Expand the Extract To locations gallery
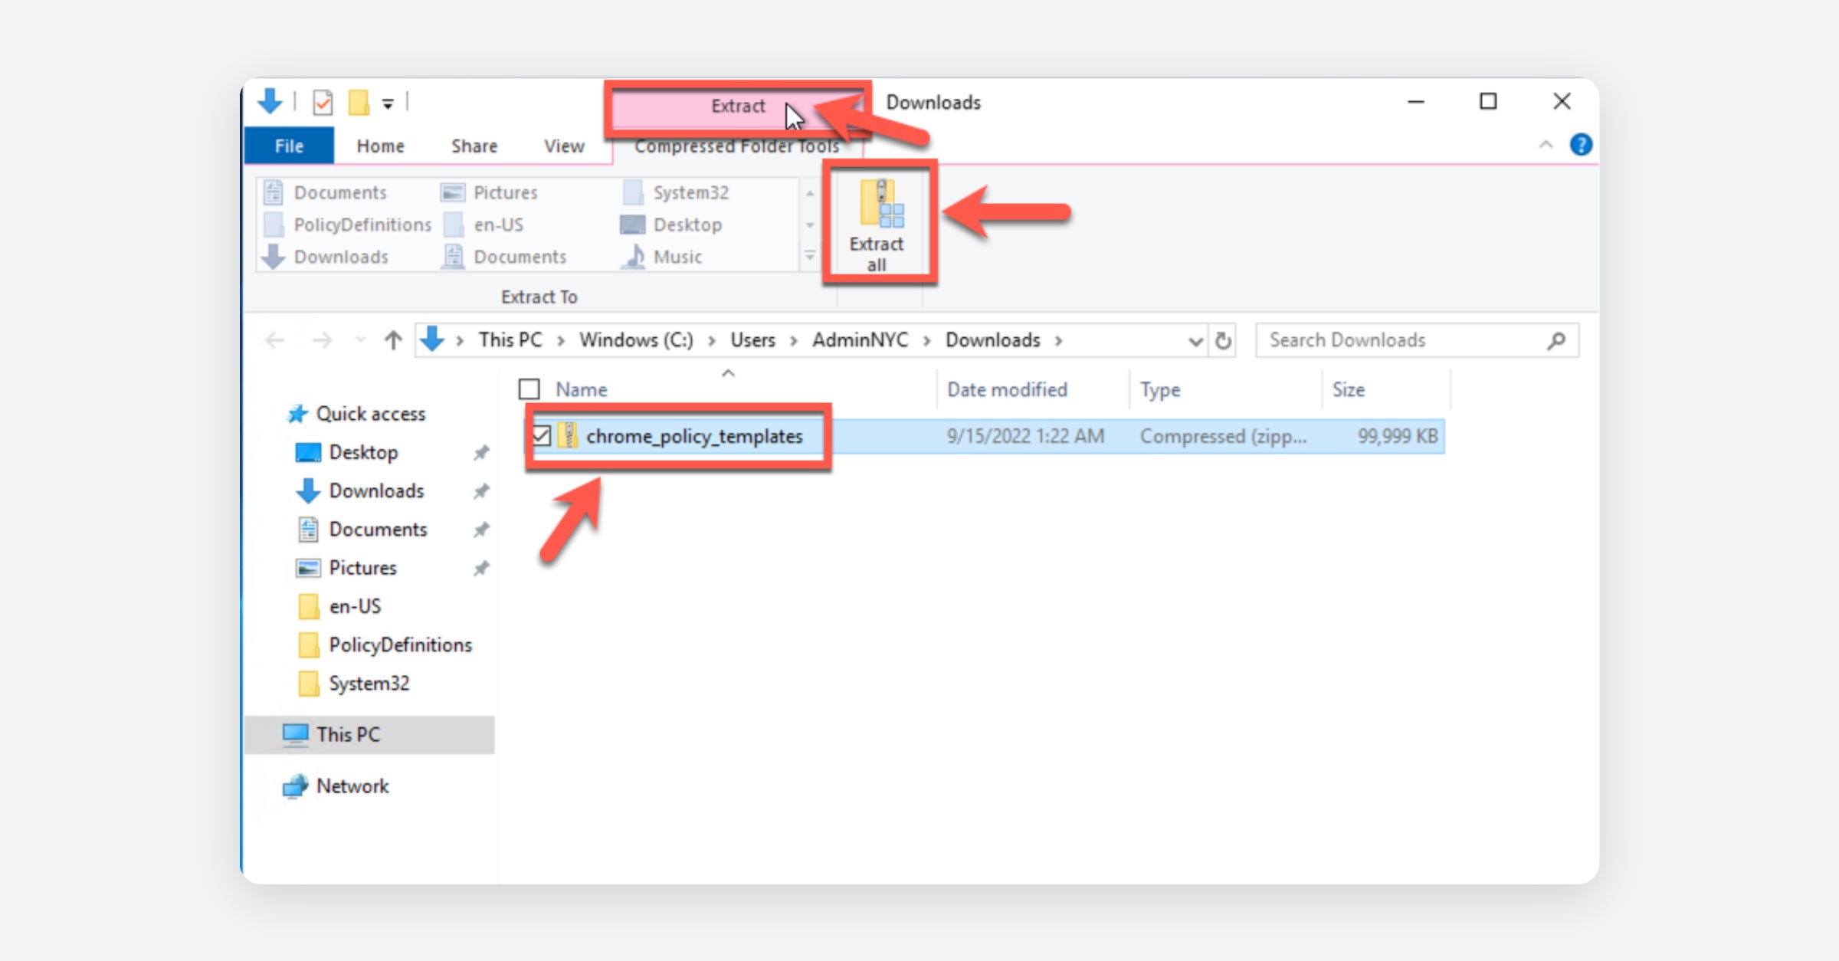Screen dimensions: 1839x961 pos(810,256)
